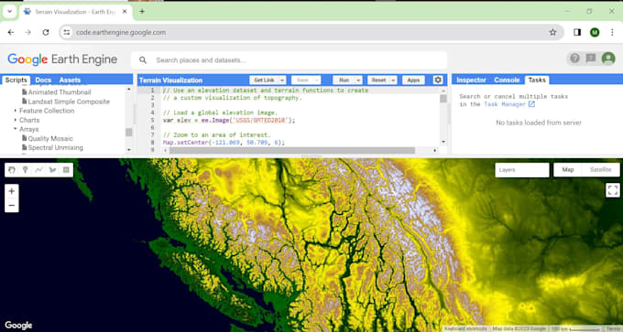This screenshot has width=623, height=332.
Task: Click the Save button
Action: point(302,80)
